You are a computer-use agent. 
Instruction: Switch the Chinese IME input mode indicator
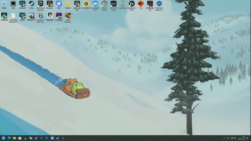(x=228, y=138)
